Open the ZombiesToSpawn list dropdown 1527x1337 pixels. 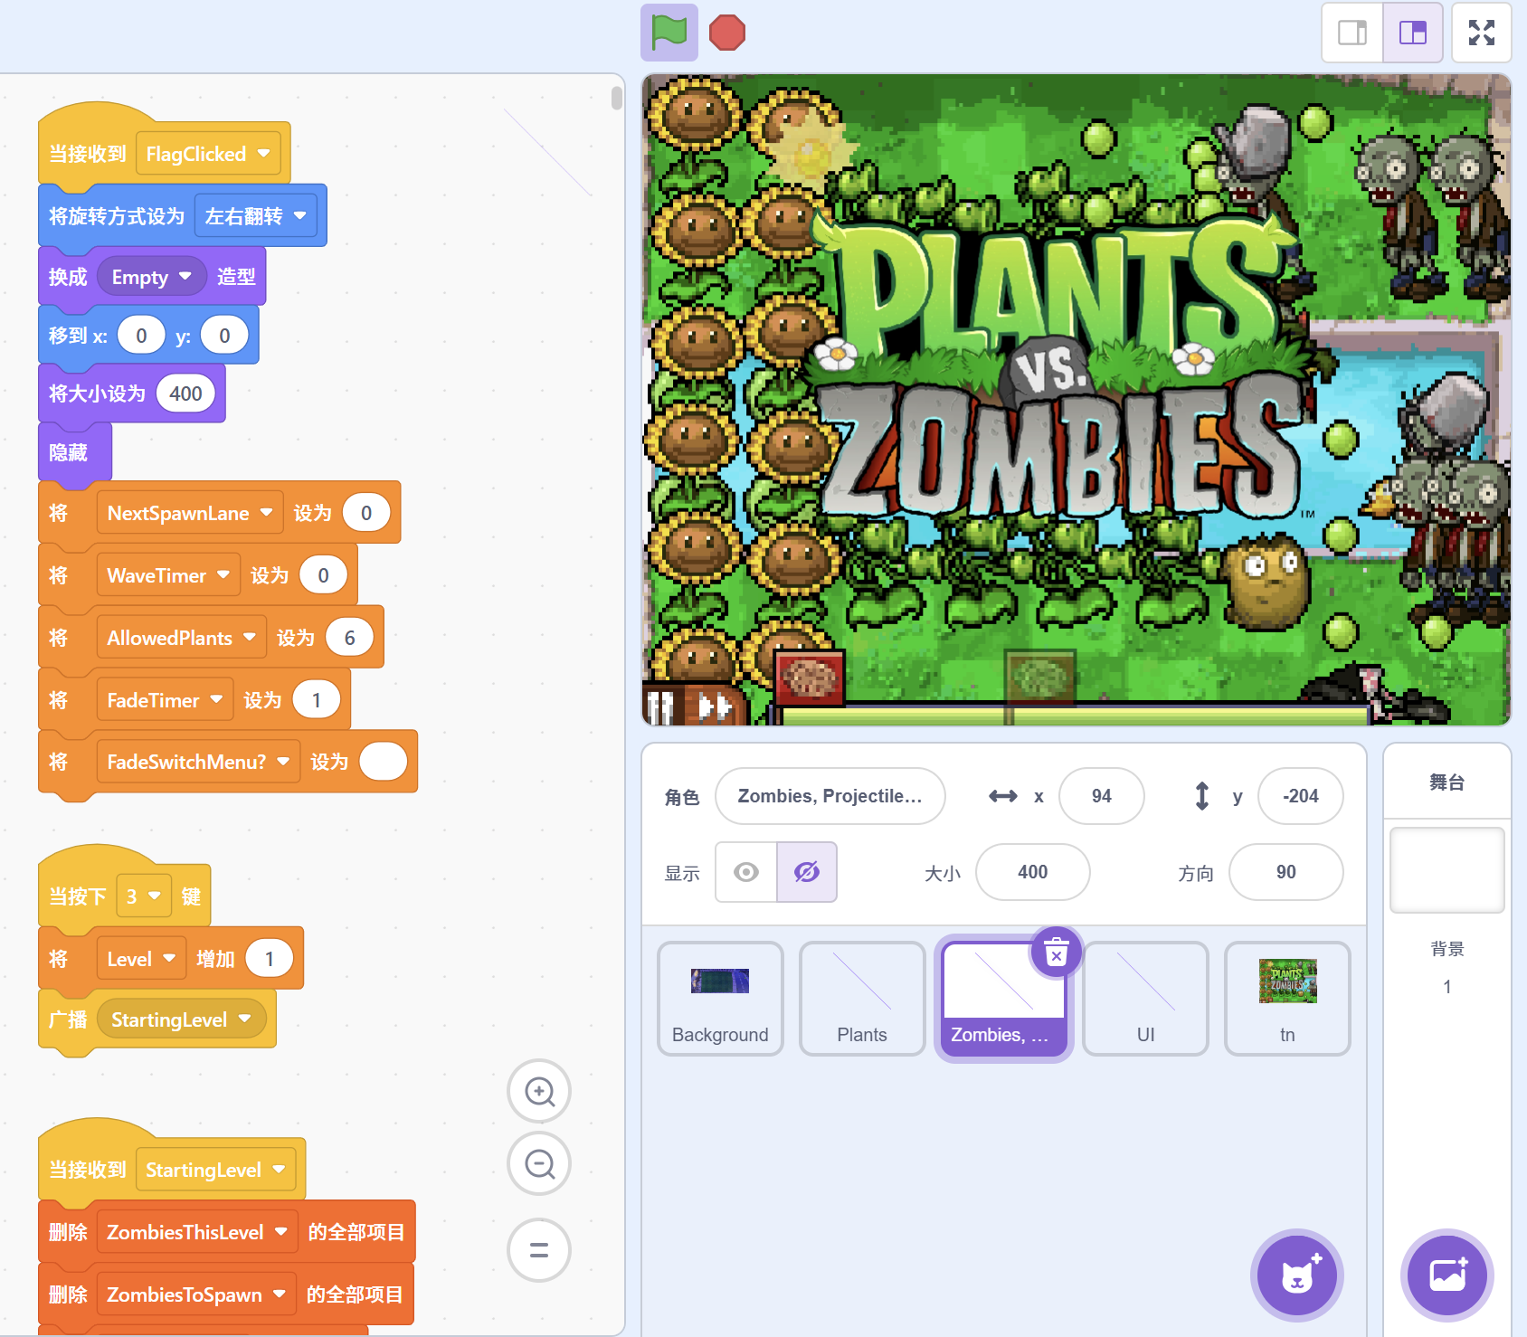[196, 1294]
